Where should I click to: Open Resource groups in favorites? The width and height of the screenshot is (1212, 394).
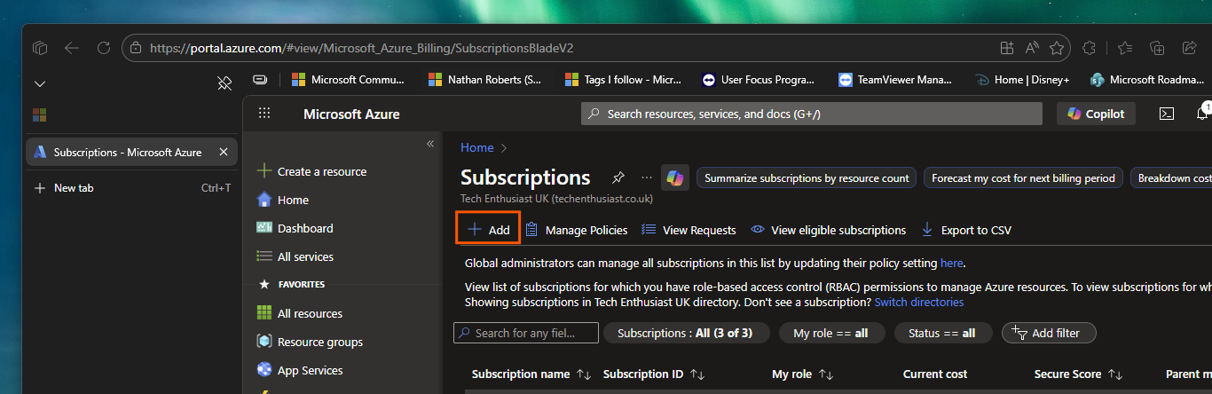coord(310,342)
